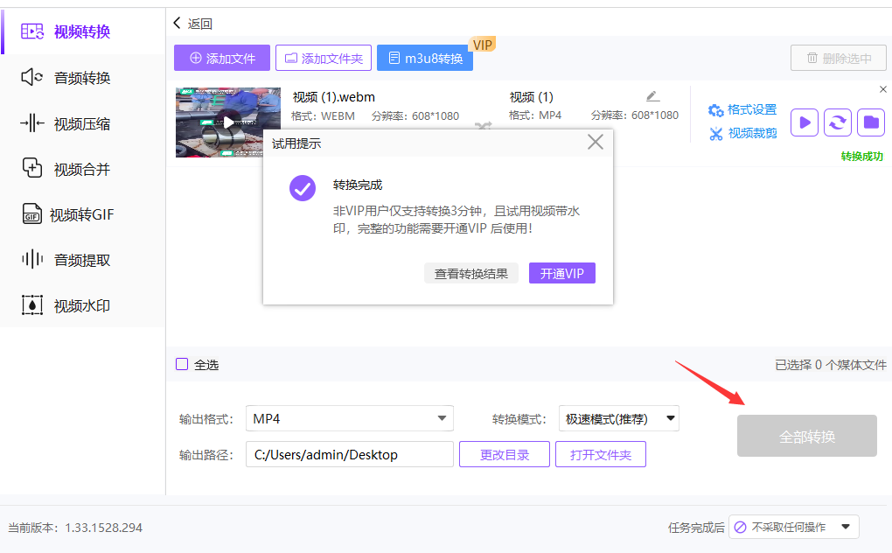The height and width of the screenshot is (553, 892).
Task: Click the 格式: MP4 label
Action: [534, 115]
